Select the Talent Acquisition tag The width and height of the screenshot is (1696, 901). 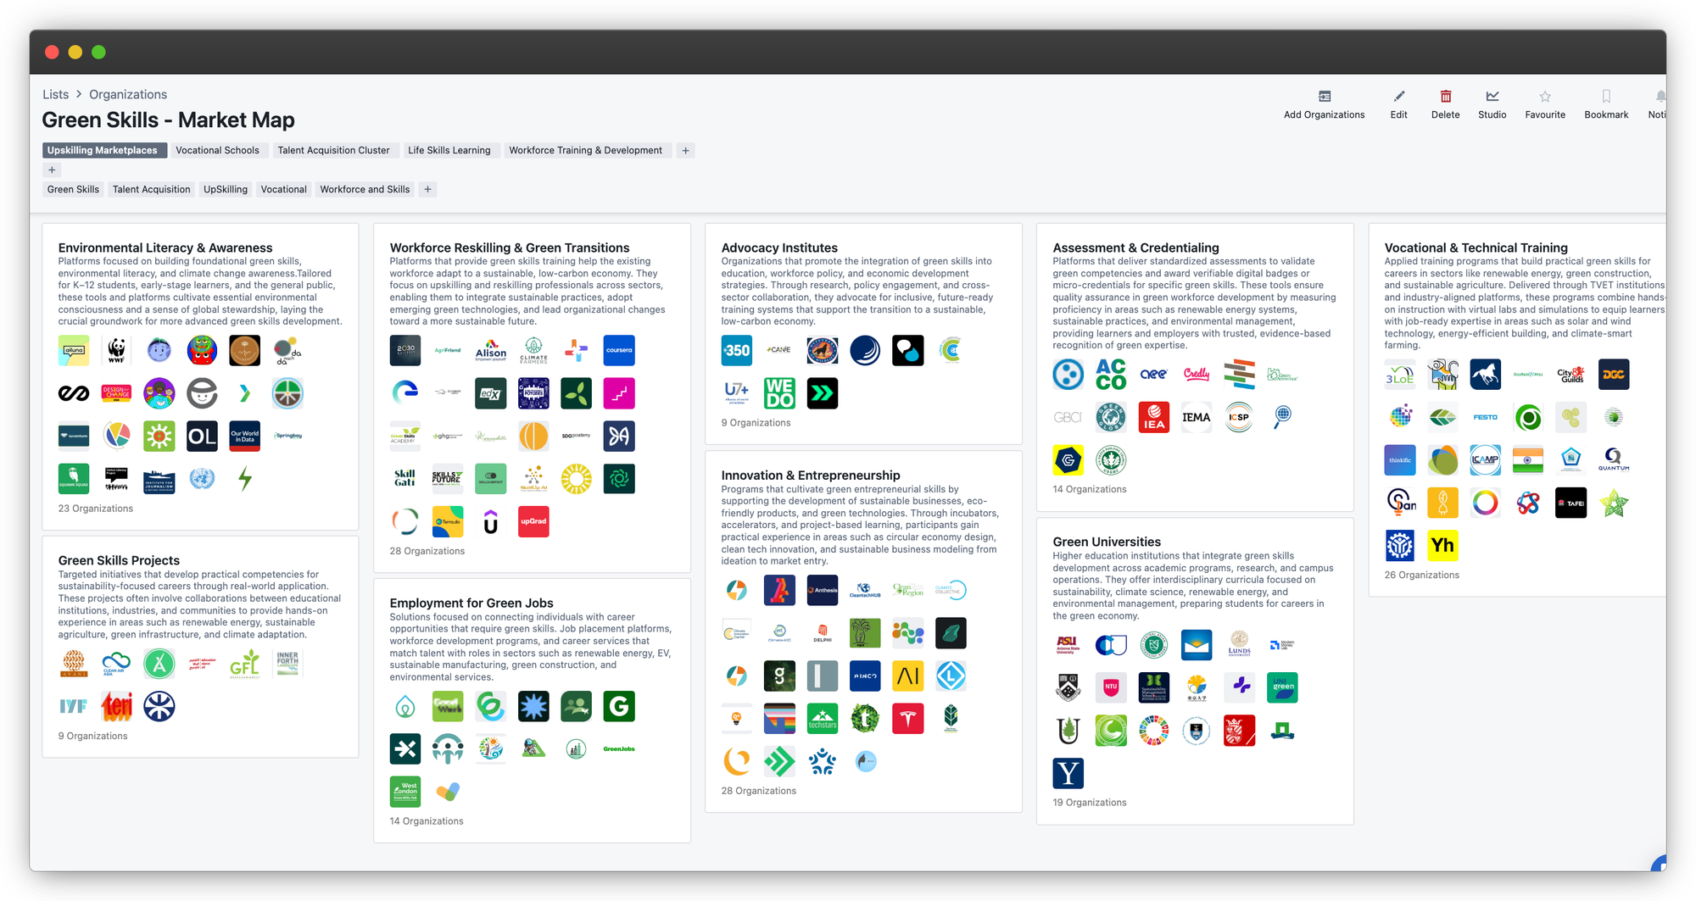click(x=151, y=189)
